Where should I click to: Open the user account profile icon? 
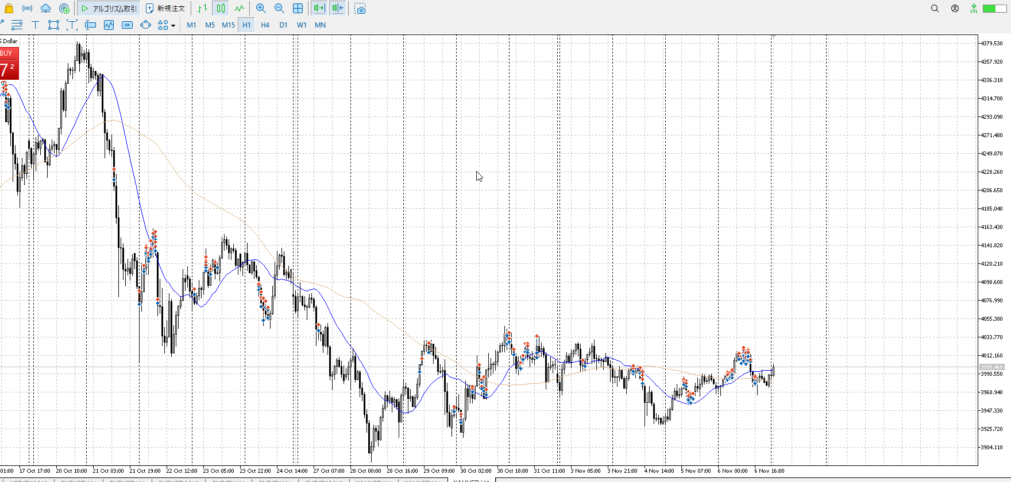[x=955, y=9]
